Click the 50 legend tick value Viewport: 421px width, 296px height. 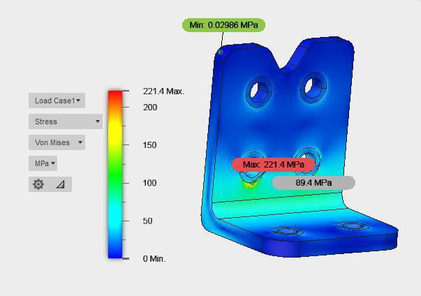[x=147, y=221]
